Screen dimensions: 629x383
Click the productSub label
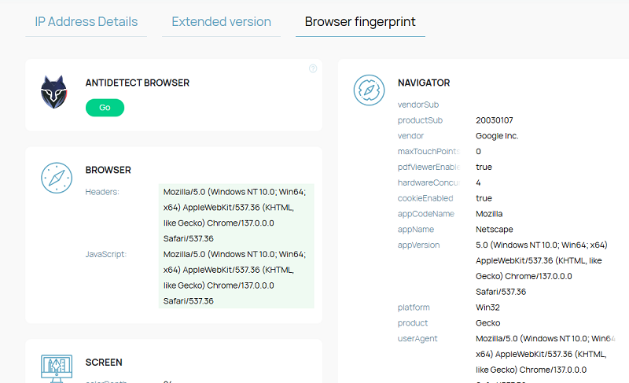(420, 120)
